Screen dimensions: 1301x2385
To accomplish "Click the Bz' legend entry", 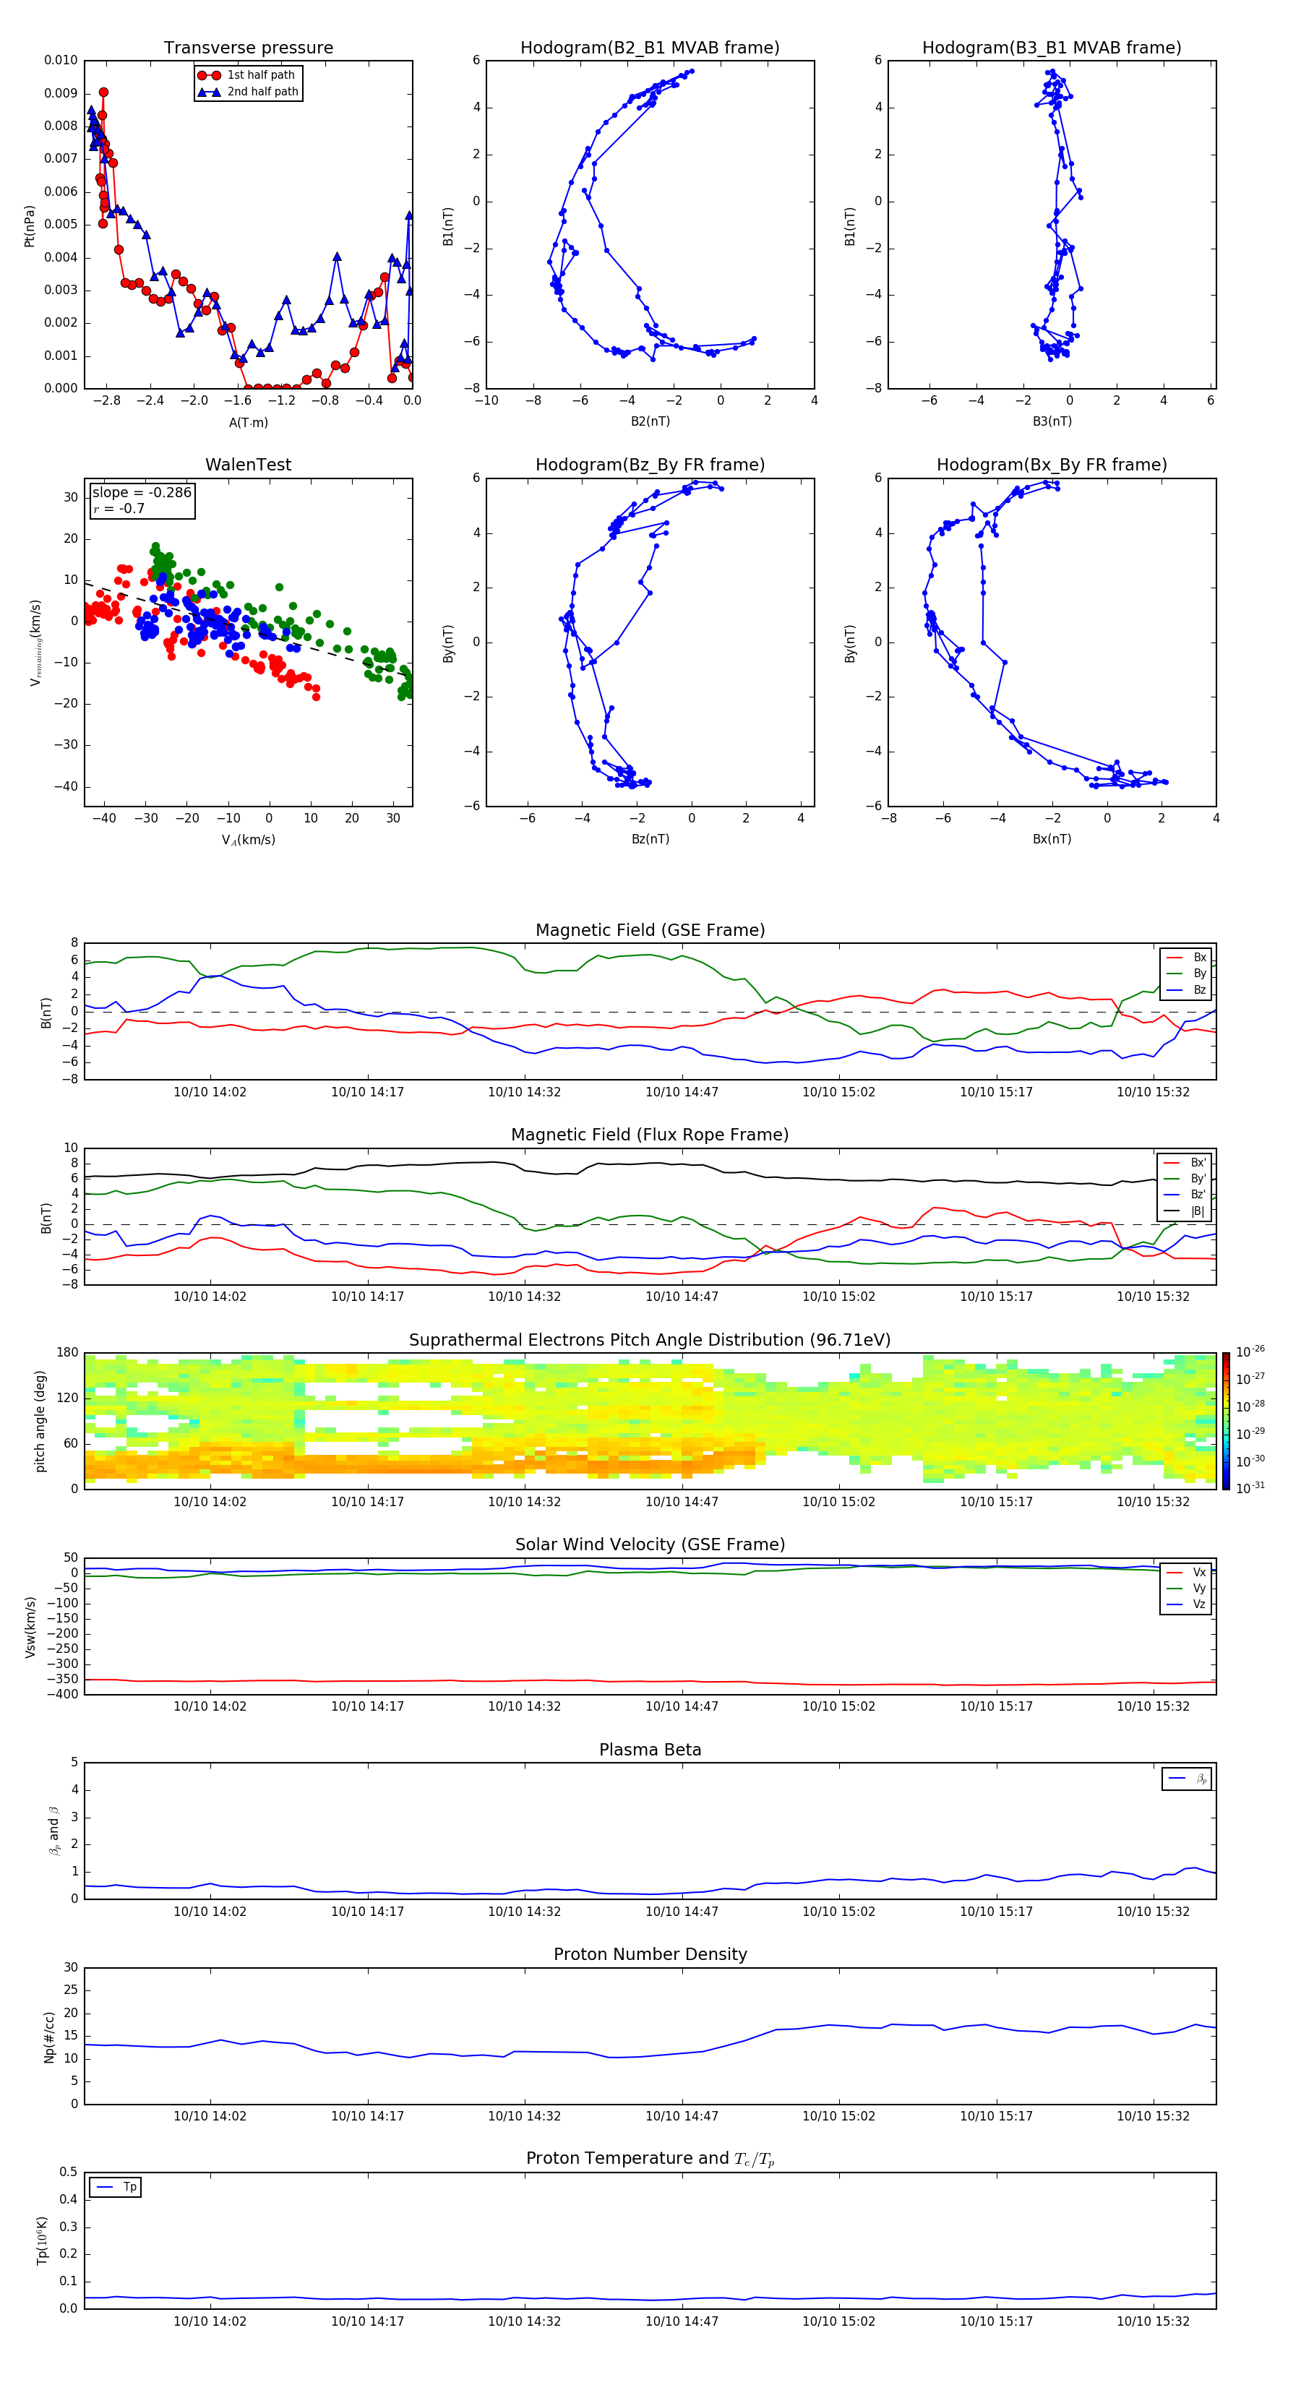I will click(x=1185, y=1195).
